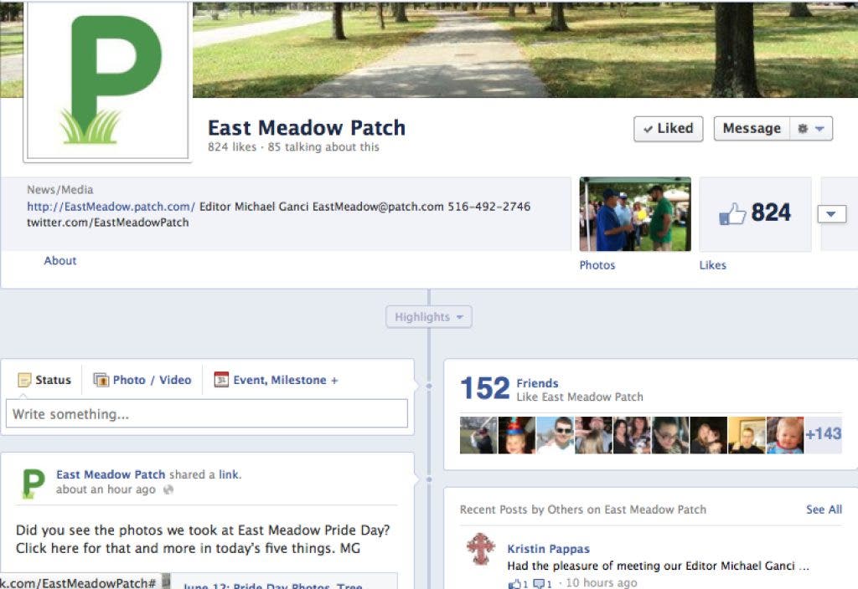Viewport: 858px width, 589px height.
Task: Click See All recent posts link
Action: tap(824, 510)
